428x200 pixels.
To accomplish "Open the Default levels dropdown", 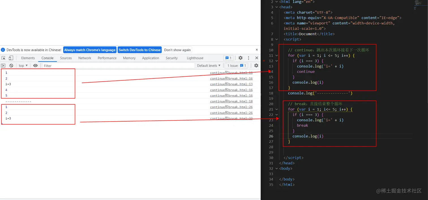I will (209, 65).
